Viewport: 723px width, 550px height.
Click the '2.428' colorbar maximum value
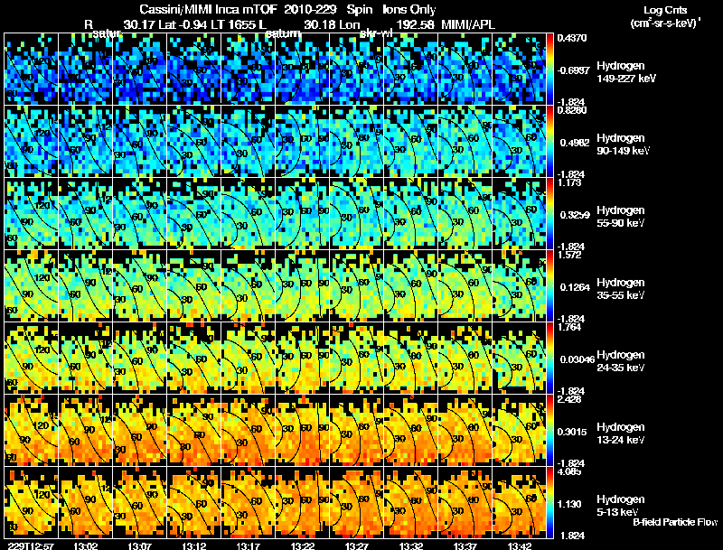[x=569, y=399]
